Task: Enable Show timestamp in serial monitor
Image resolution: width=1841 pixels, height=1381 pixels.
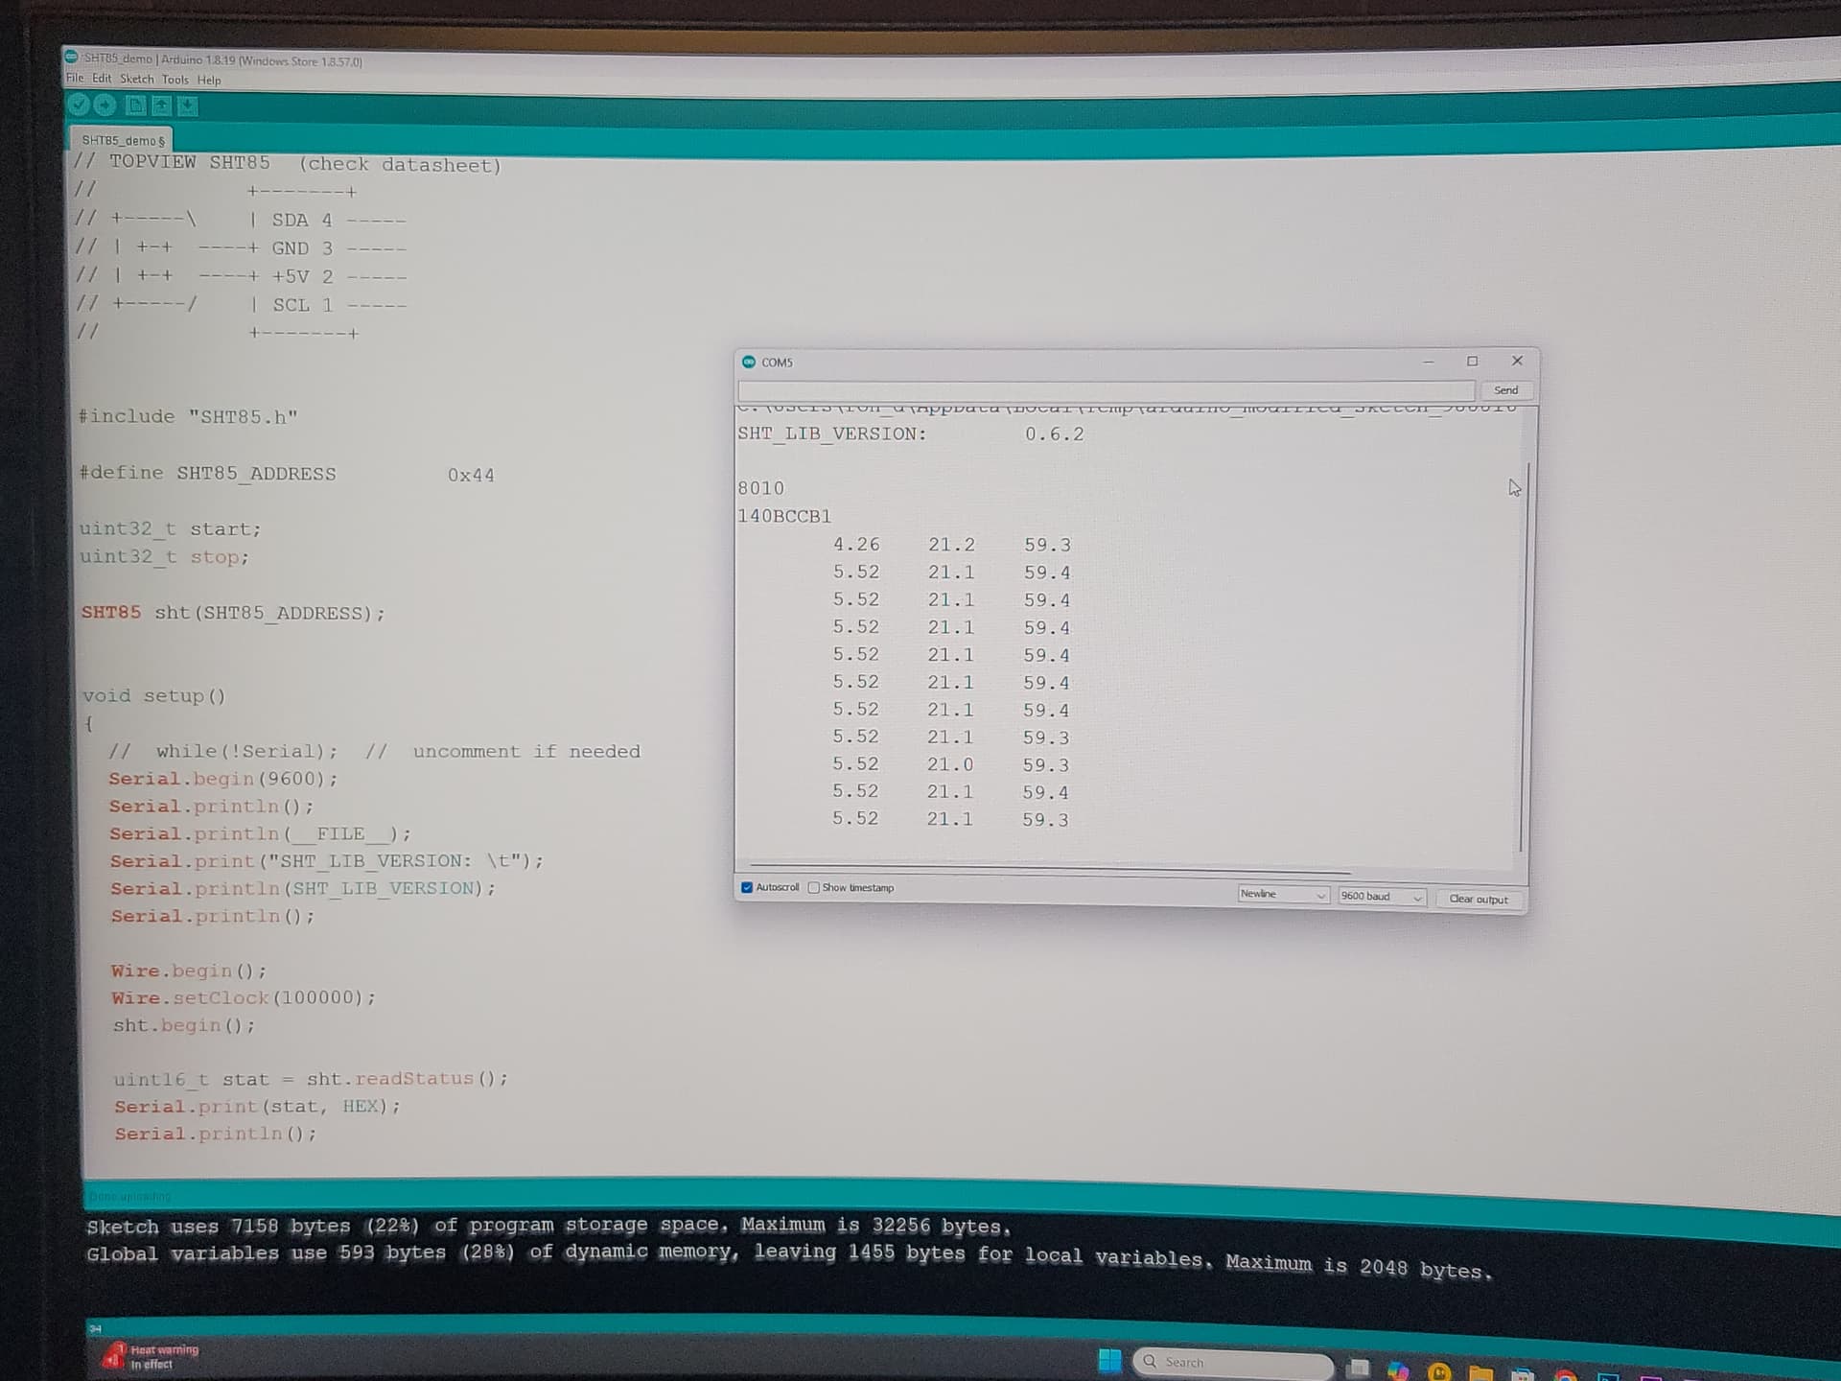Action: 812,887
